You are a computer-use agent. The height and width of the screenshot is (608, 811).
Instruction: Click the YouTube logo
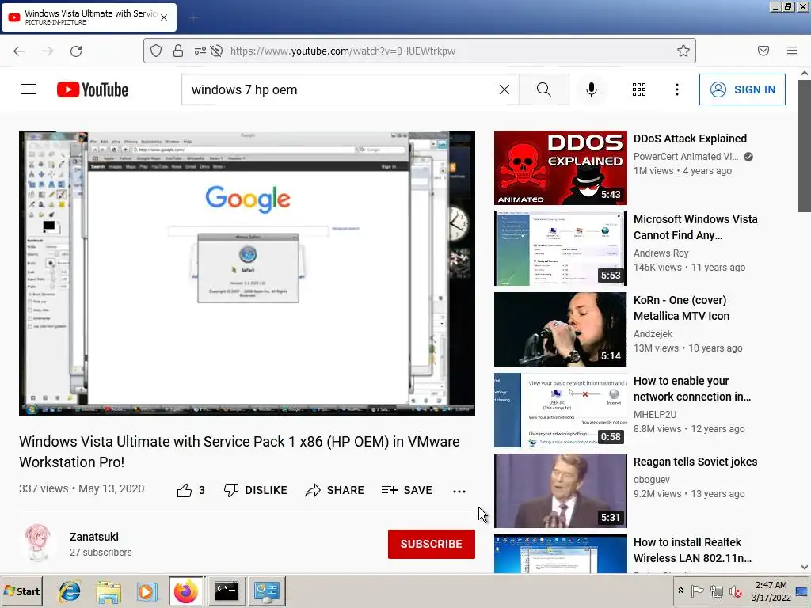pos(93,89)
